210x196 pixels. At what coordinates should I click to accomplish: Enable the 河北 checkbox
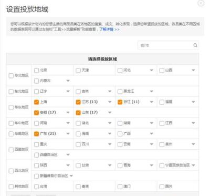point(120,70)
